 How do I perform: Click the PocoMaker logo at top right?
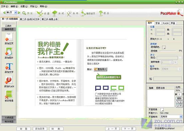pos(172,13)
